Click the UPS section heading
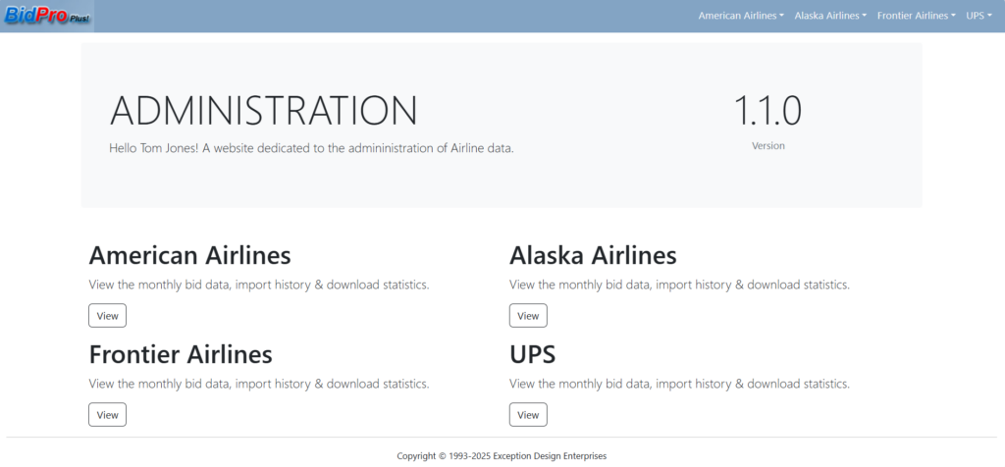Screen dimensions: 1005x467 [535, 353]
